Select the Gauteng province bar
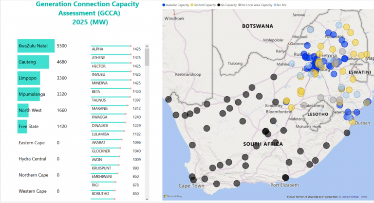Viewport: 374px width, 203px height. tap(33, 62)
